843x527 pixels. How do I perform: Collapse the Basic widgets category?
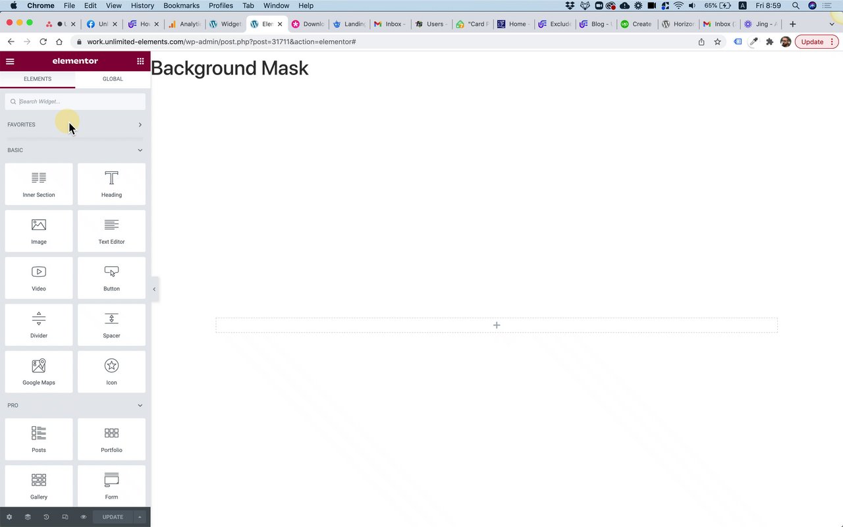75,150
